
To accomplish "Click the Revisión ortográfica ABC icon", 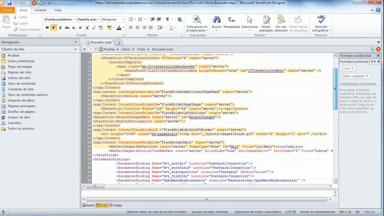I will [x=321, y=20].
